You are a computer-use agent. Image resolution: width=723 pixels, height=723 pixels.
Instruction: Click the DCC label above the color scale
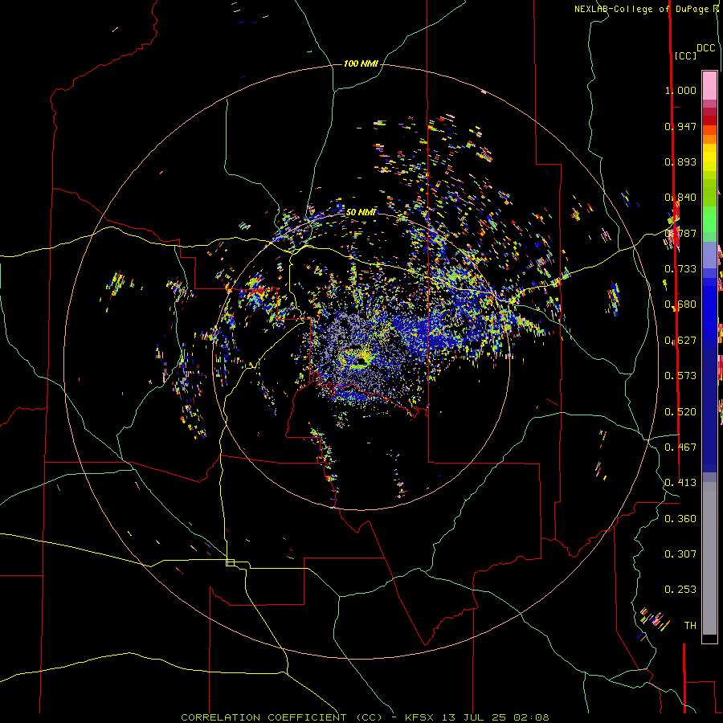(705, 48)
